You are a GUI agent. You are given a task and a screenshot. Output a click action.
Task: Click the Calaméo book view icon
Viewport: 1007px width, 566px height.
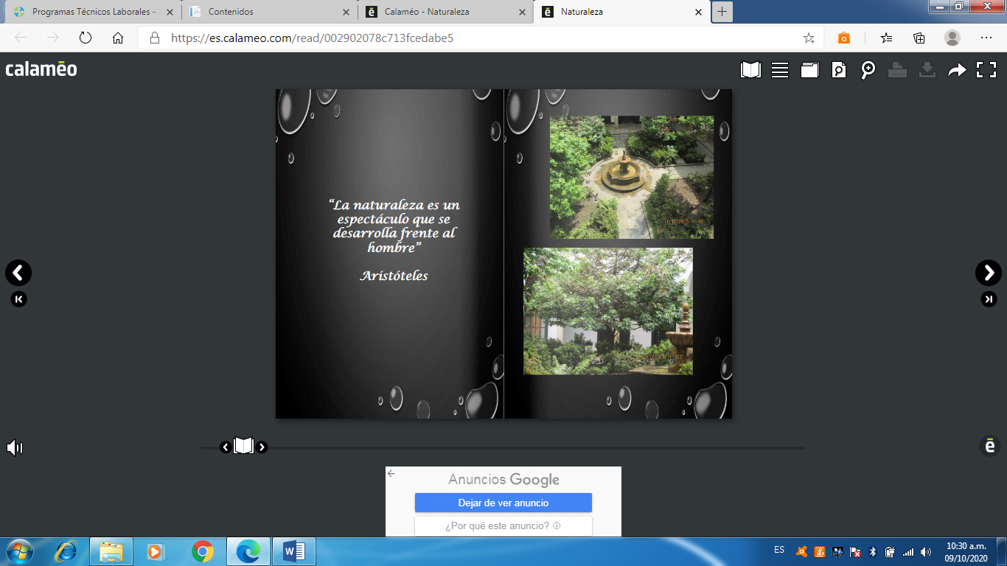pyautogui.click(x=750, y=70)
